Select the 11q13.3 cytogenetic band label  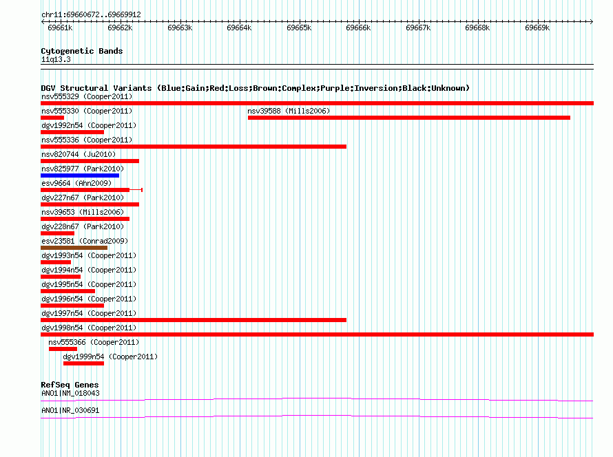click(56, 59)
